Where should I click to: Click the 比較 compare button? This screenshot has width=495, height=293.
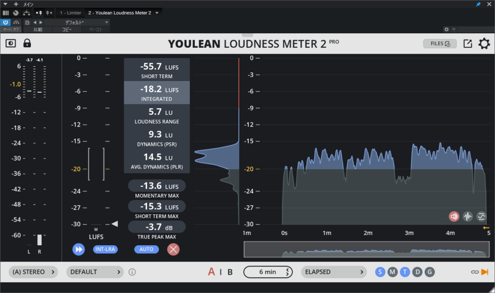38,29
